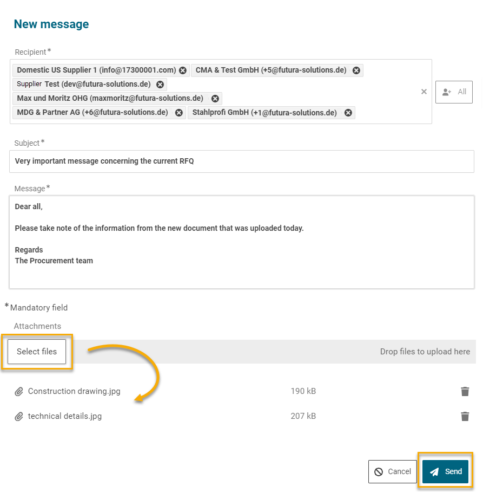Delete the Construction drawing.jpg attachment
Screen dimensions: 483x492
click(465, 391)
